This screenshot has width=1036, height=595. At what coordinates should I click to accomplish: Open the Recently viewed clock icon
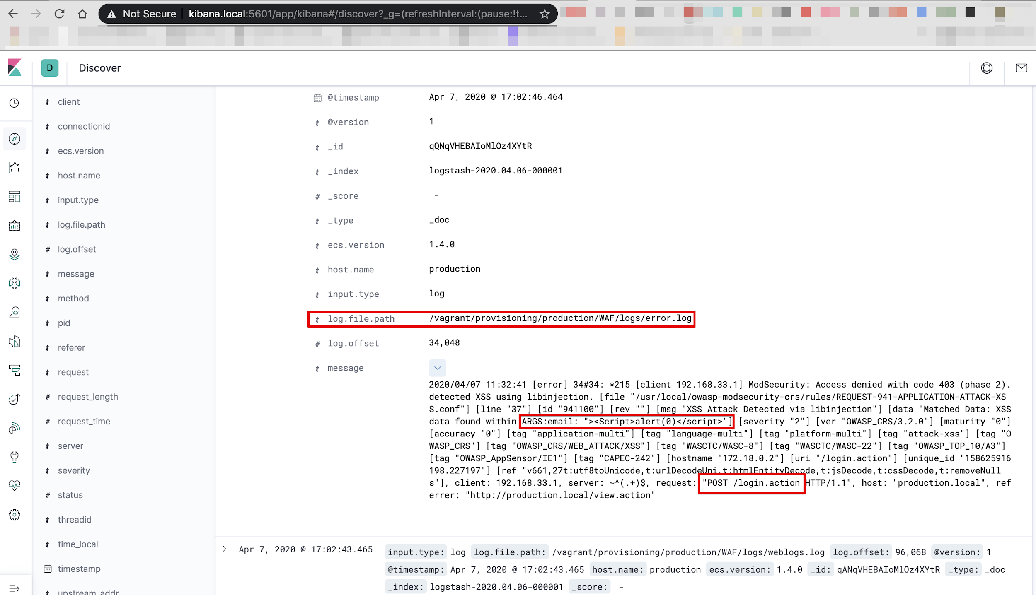pos(15,103)
